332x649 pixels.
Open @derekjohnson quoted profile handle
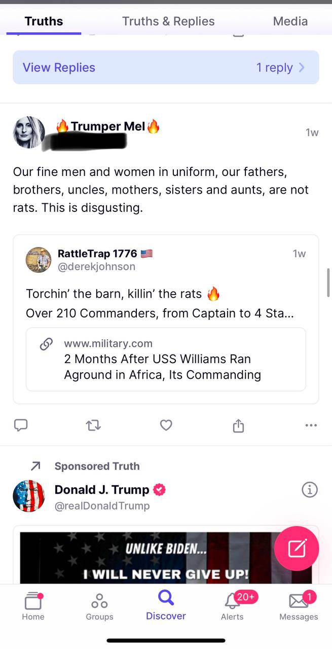(x=96, y=267)
